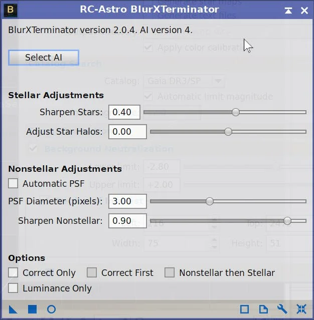The height and width of the screenshot is (320, 314).
Task: Close the BlurXTerminator dialog
Action: pyautogui.click(x=304, y=10)
